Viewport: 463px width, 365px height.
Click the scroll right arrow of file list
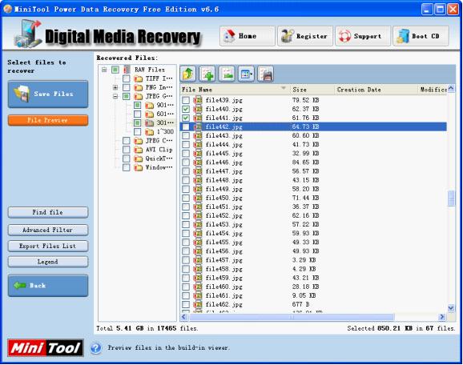tap(441, 317)
